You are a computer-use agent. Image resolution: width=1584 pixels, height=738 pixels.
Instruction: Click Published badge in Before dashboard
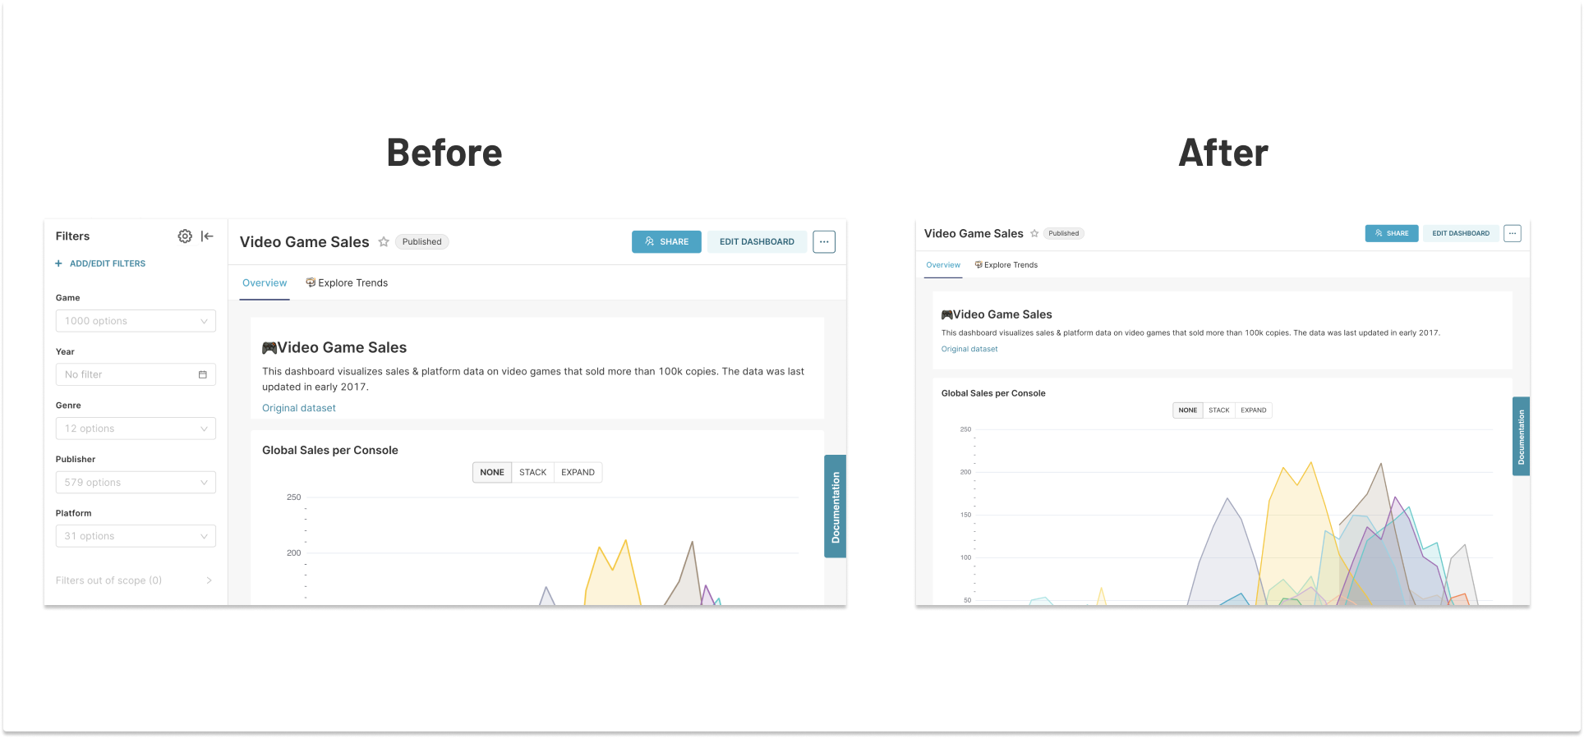422,242
